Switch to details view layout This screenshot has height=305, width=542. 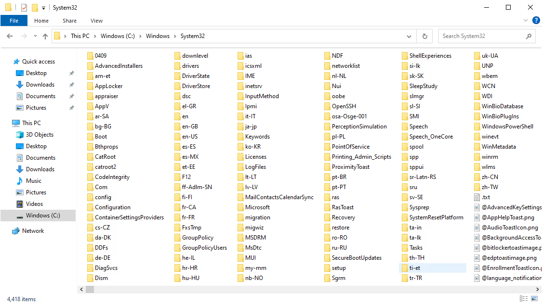tap(523, 299)
